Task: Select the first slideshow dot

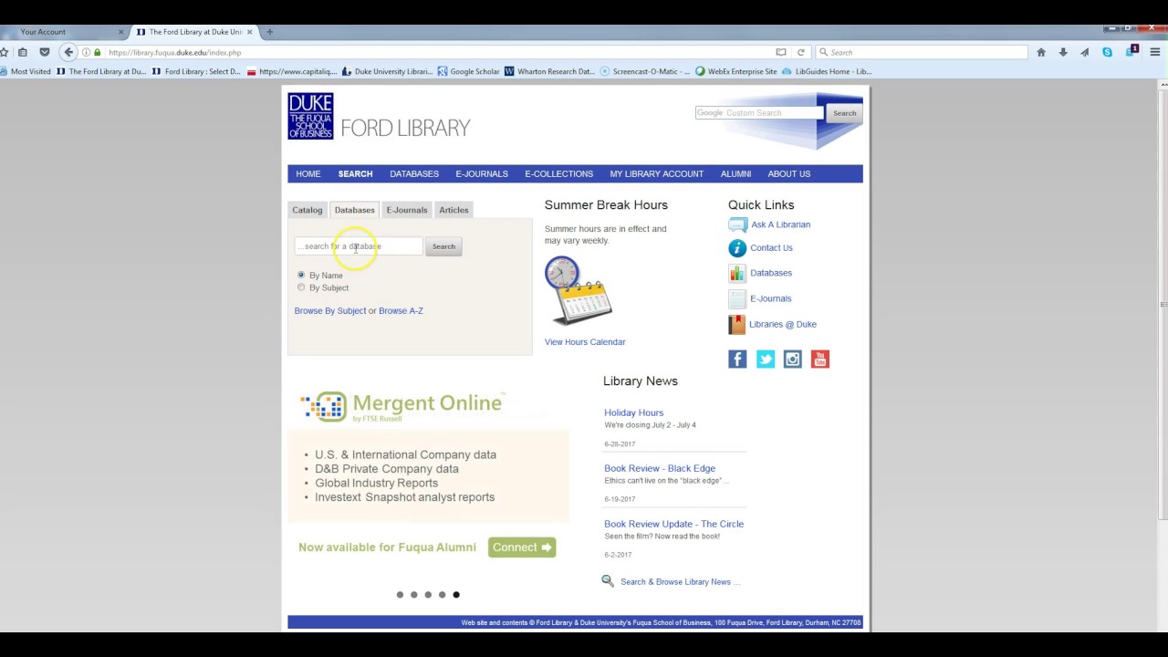Action: pos(400,595)
